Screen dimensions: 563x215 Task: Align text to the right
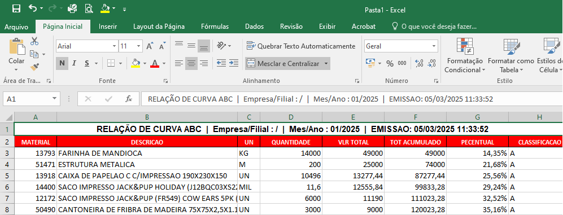pyautogui.click(x=204, y=64)
